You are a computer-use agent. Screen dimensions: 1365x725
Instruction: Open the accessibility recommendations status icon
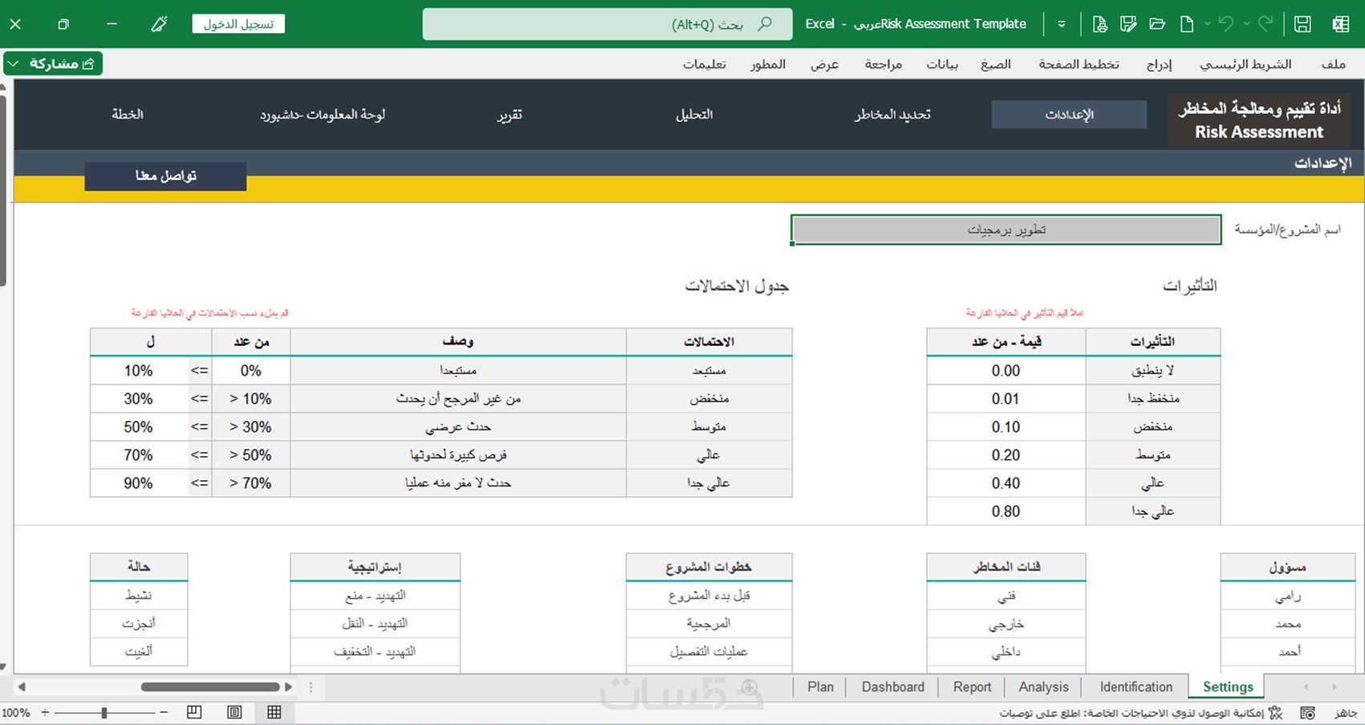[1275, 713]
